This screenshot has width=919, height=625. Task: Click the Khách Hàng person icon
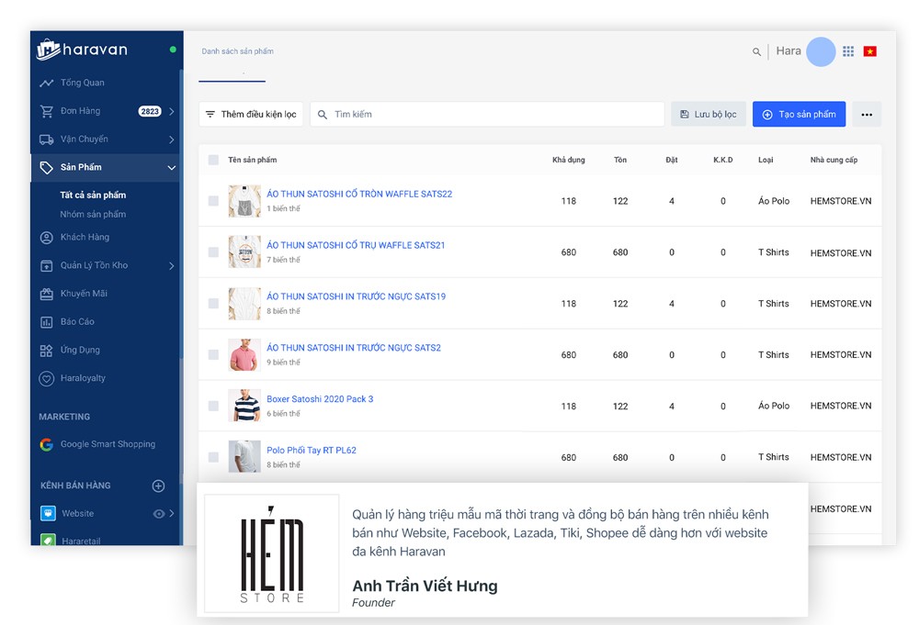pos(46,238)
